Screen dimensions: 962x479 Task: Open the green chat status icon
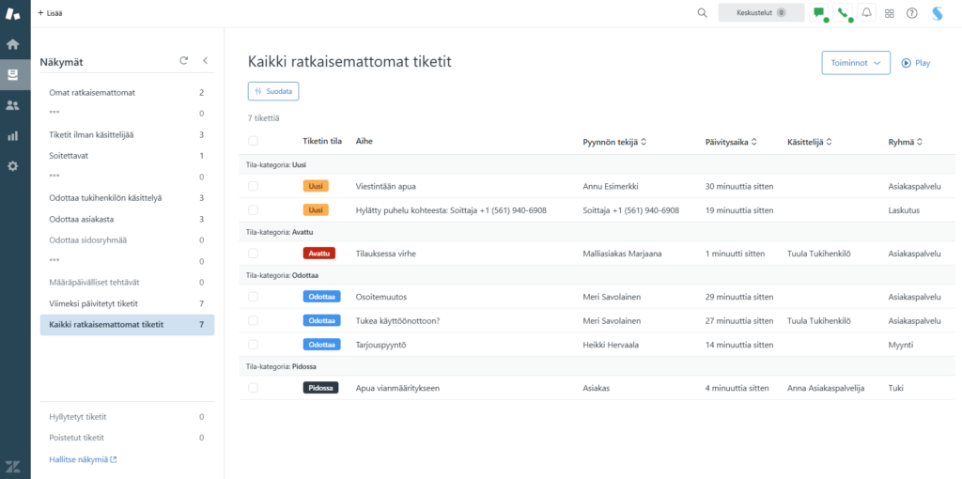point(818,13)
